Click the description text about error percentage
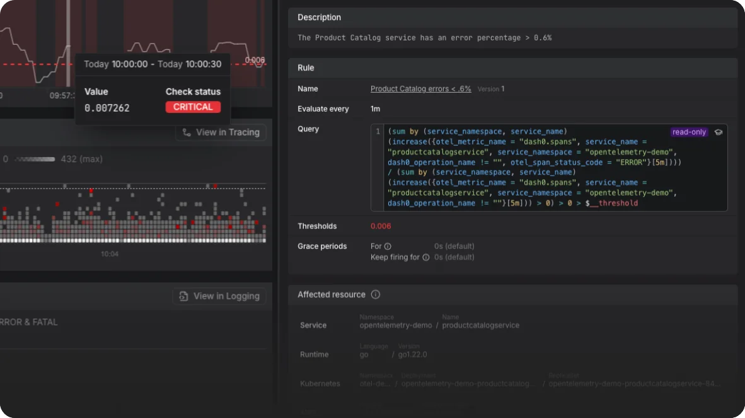745x418 pixels. coord(424,38)
